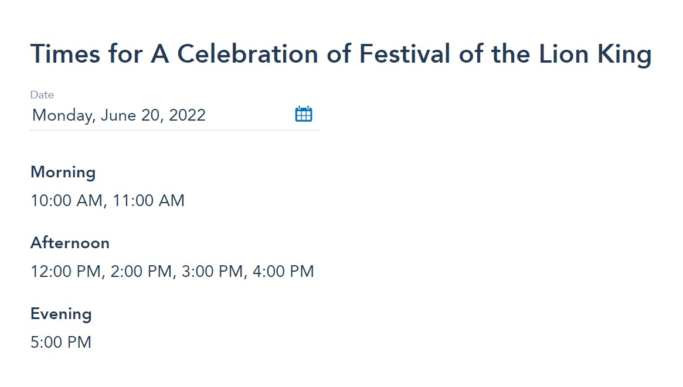Click the word Celebration in the heading
Screen dimensions: 683x387
click(247, 54)
